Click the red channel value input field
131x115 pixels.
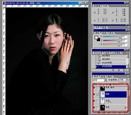coord(124,37)
